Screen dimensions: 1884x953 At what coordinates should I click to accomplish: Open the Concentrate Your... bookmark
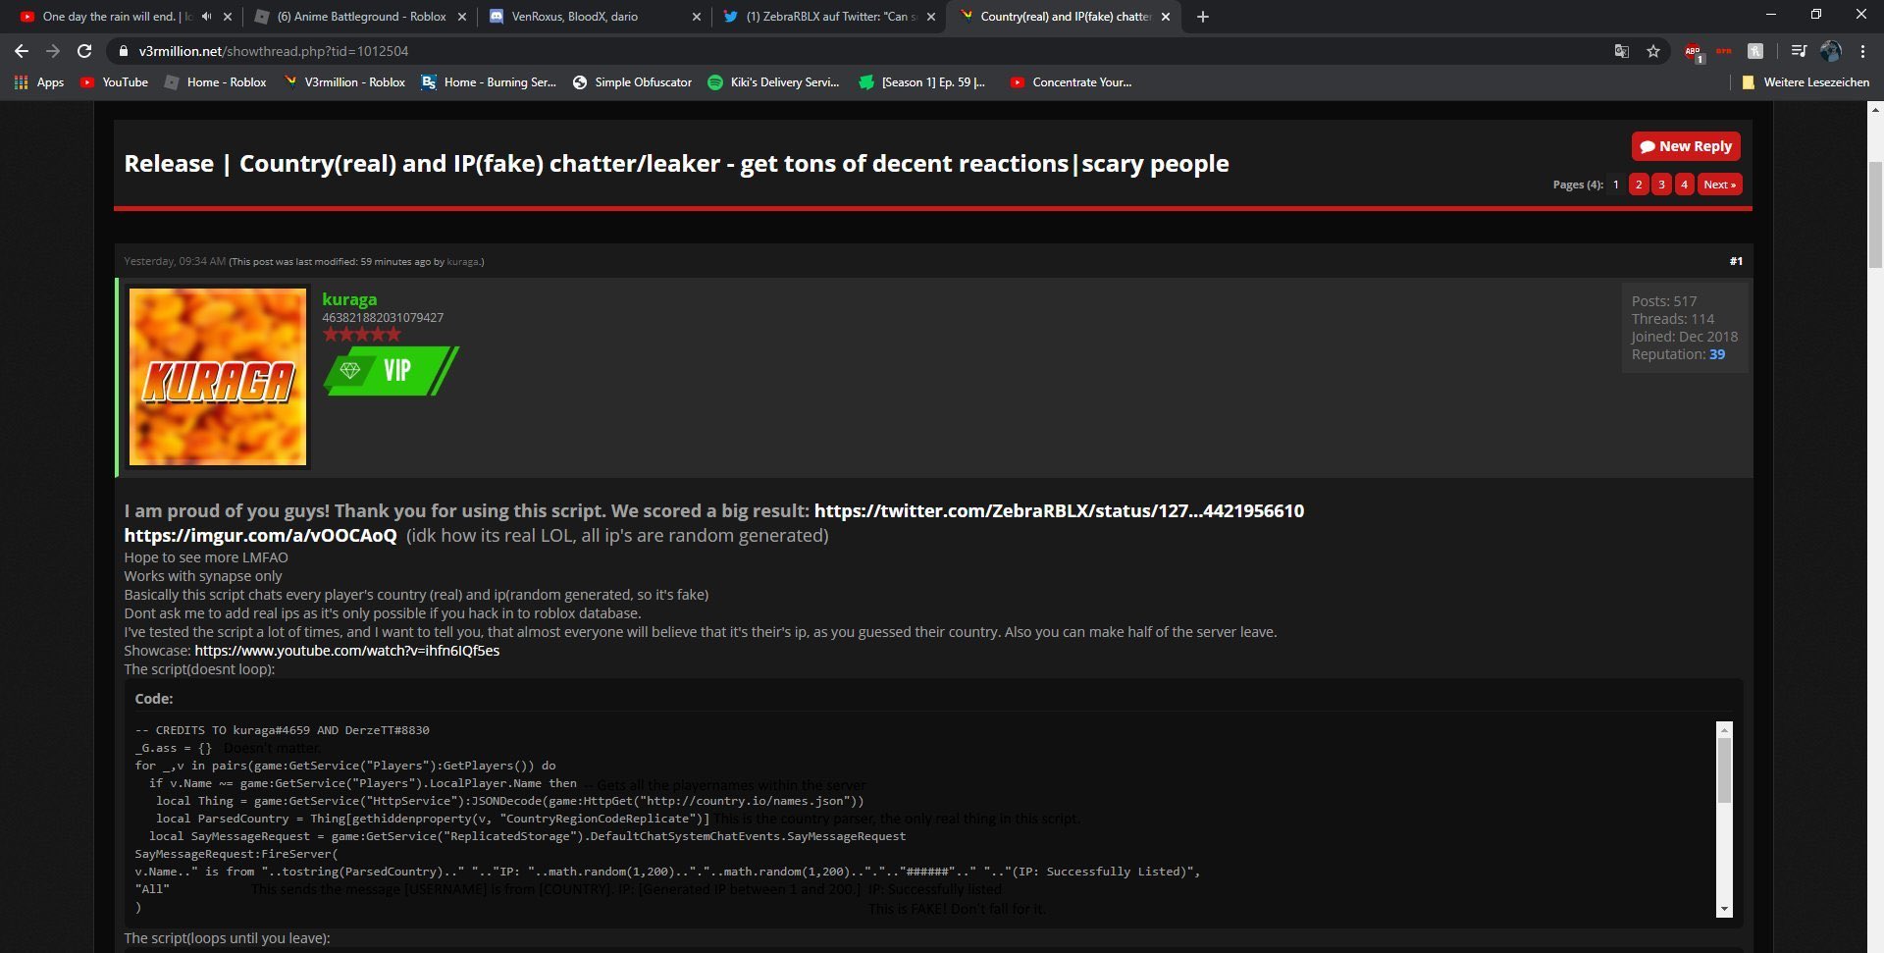tap(1071, 82)
